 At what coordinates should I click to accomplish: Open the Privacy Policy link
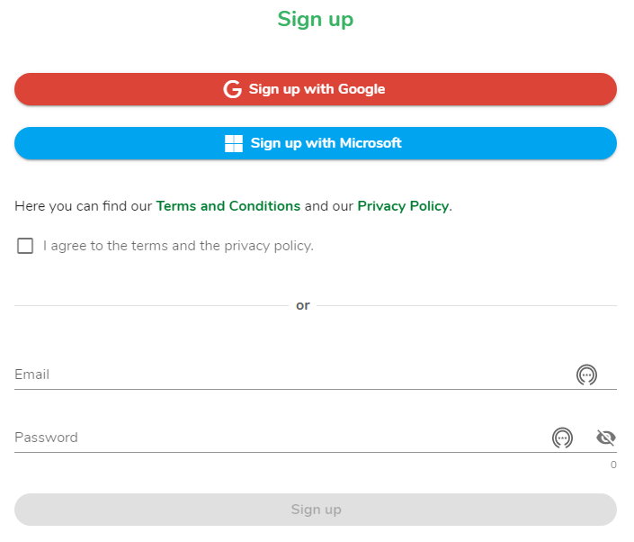[x=403, y=206]
